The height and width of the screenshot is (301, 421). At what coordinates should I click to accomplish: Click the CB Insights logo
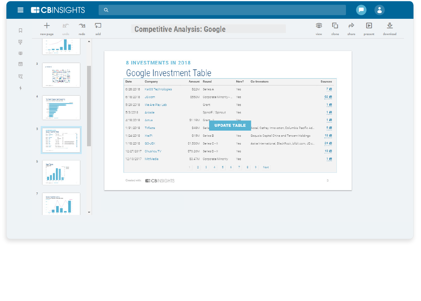58,10
